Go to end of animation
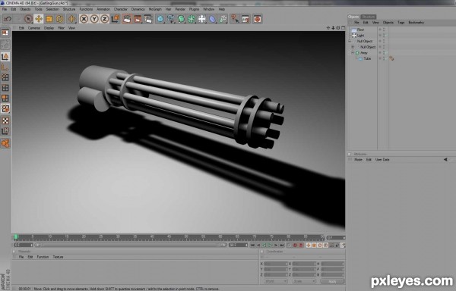 pyautogui.click(x=281, y=246)
